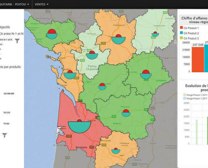
Task: Click the half-circle marker near Périgueux
Action: click(126, 113)
